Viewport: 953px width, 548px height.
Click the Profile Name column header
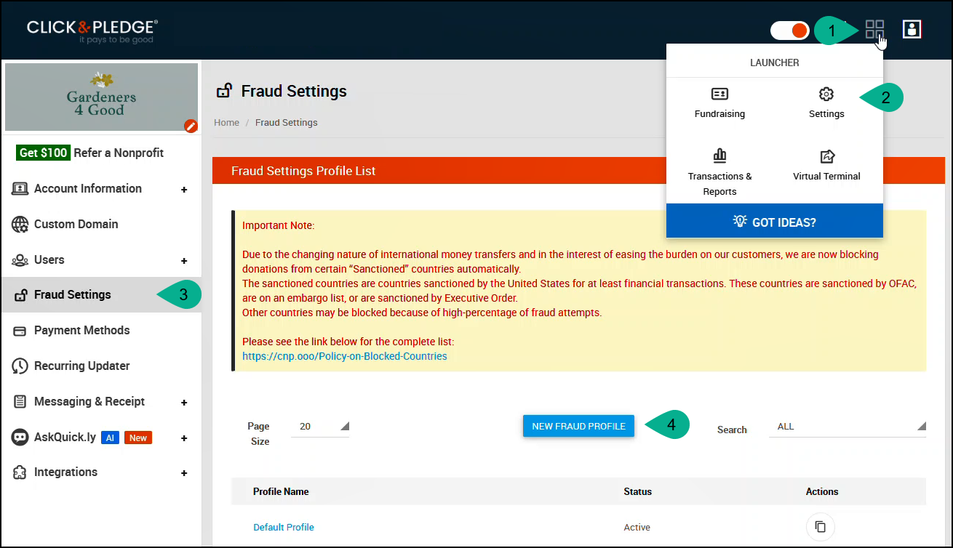pos(281,492)
